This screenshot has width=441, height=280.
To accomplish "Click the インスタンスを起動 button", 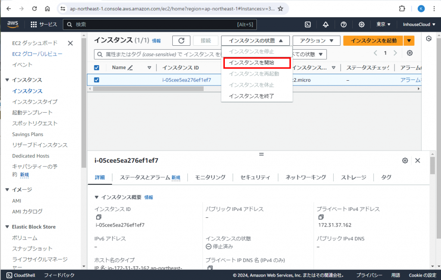I will pyautogui.click(x=373, y=41).
